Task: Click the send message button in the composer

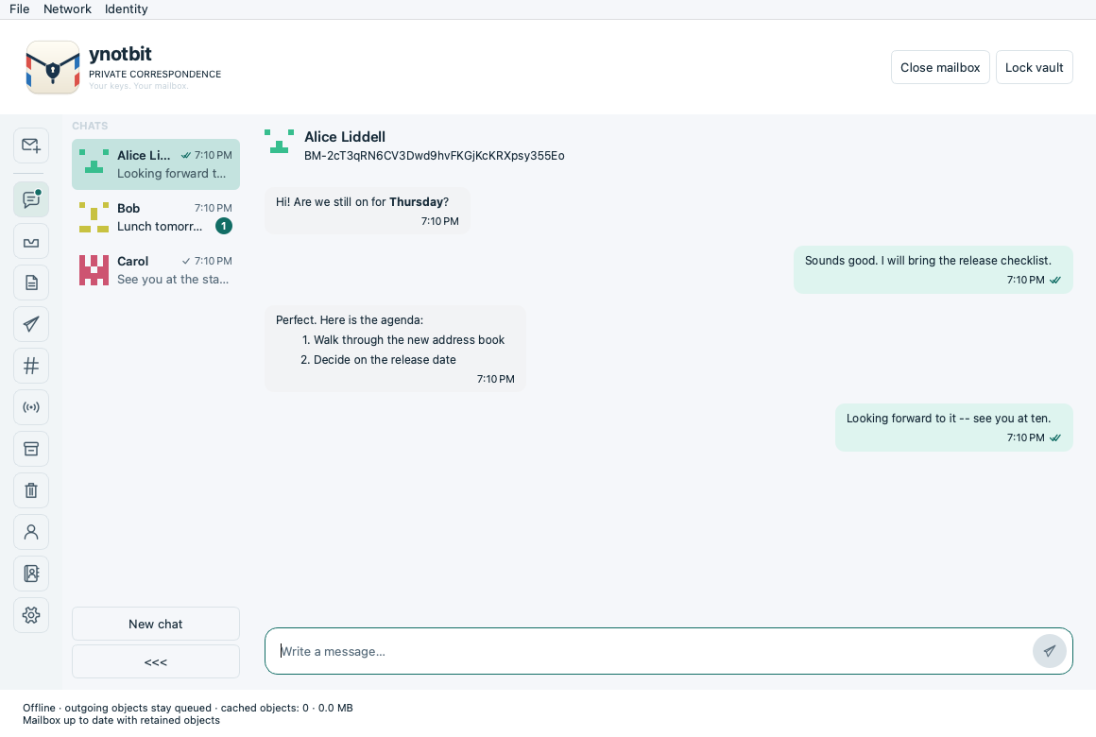Action: pyautogui.click(x=1049, y=651)
